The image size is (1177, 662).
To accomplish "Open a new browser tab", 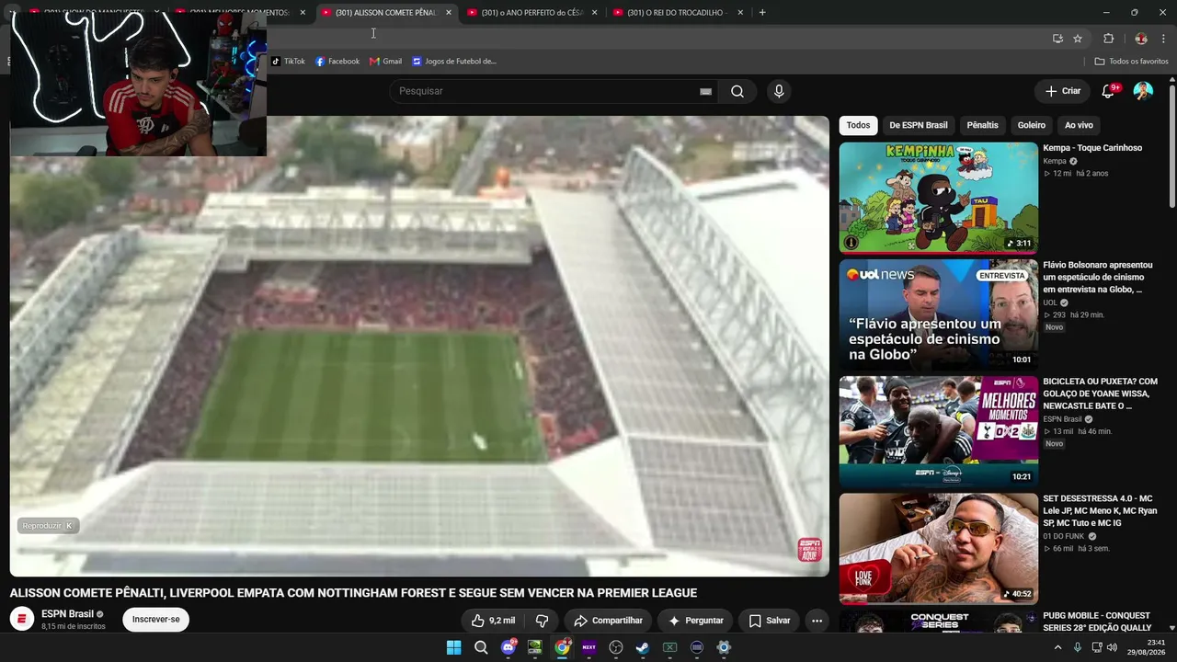I will point(762,13).
